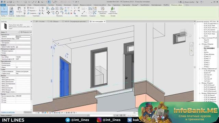Image resolution: width=219 pixels, height=123 pixels.
Task: Open the properties help link
Action: [x=8, y=112]
